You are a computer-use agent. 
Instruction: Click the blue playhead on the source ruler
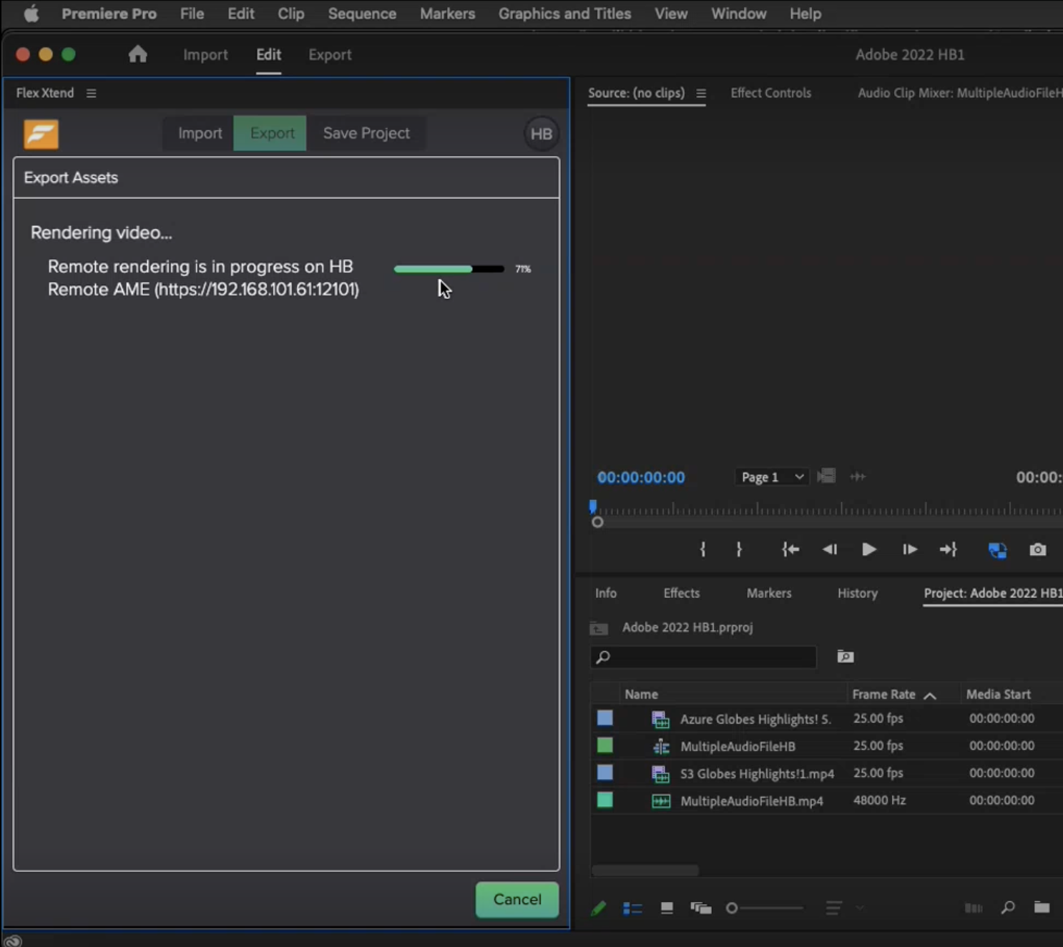click(x=593, y=506)
